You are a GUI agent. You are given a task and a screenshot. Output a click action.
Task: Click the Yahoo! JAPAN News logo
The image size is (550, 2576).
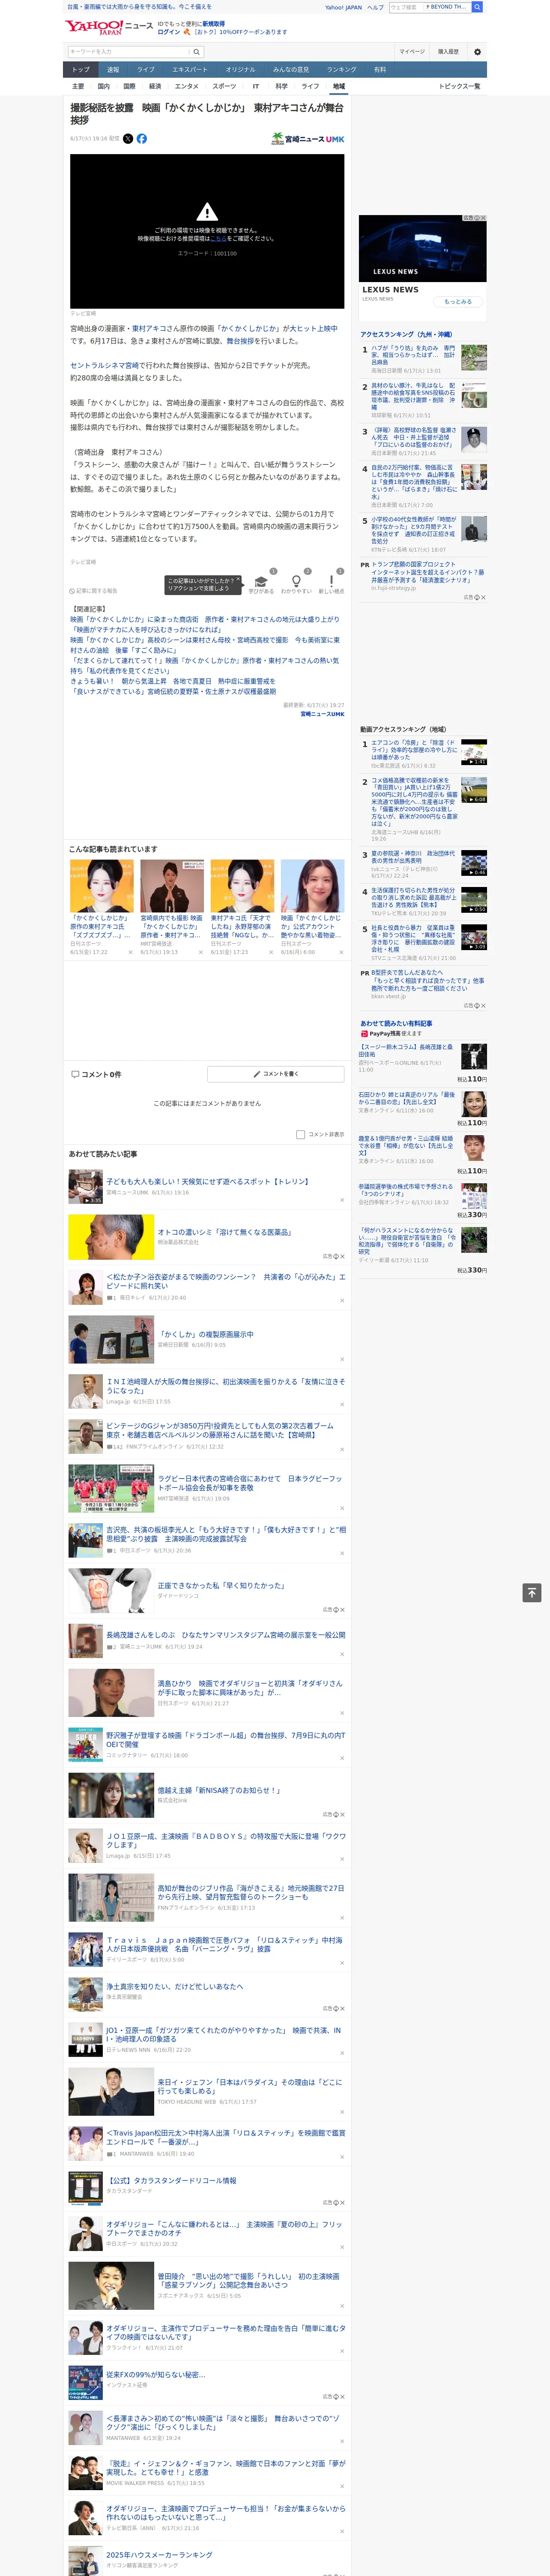click(109, 27)
